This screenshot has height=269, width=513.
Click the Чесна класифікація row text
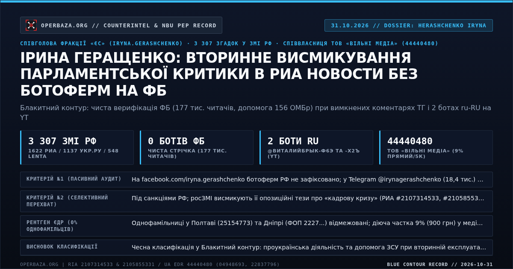pos(309,247)
